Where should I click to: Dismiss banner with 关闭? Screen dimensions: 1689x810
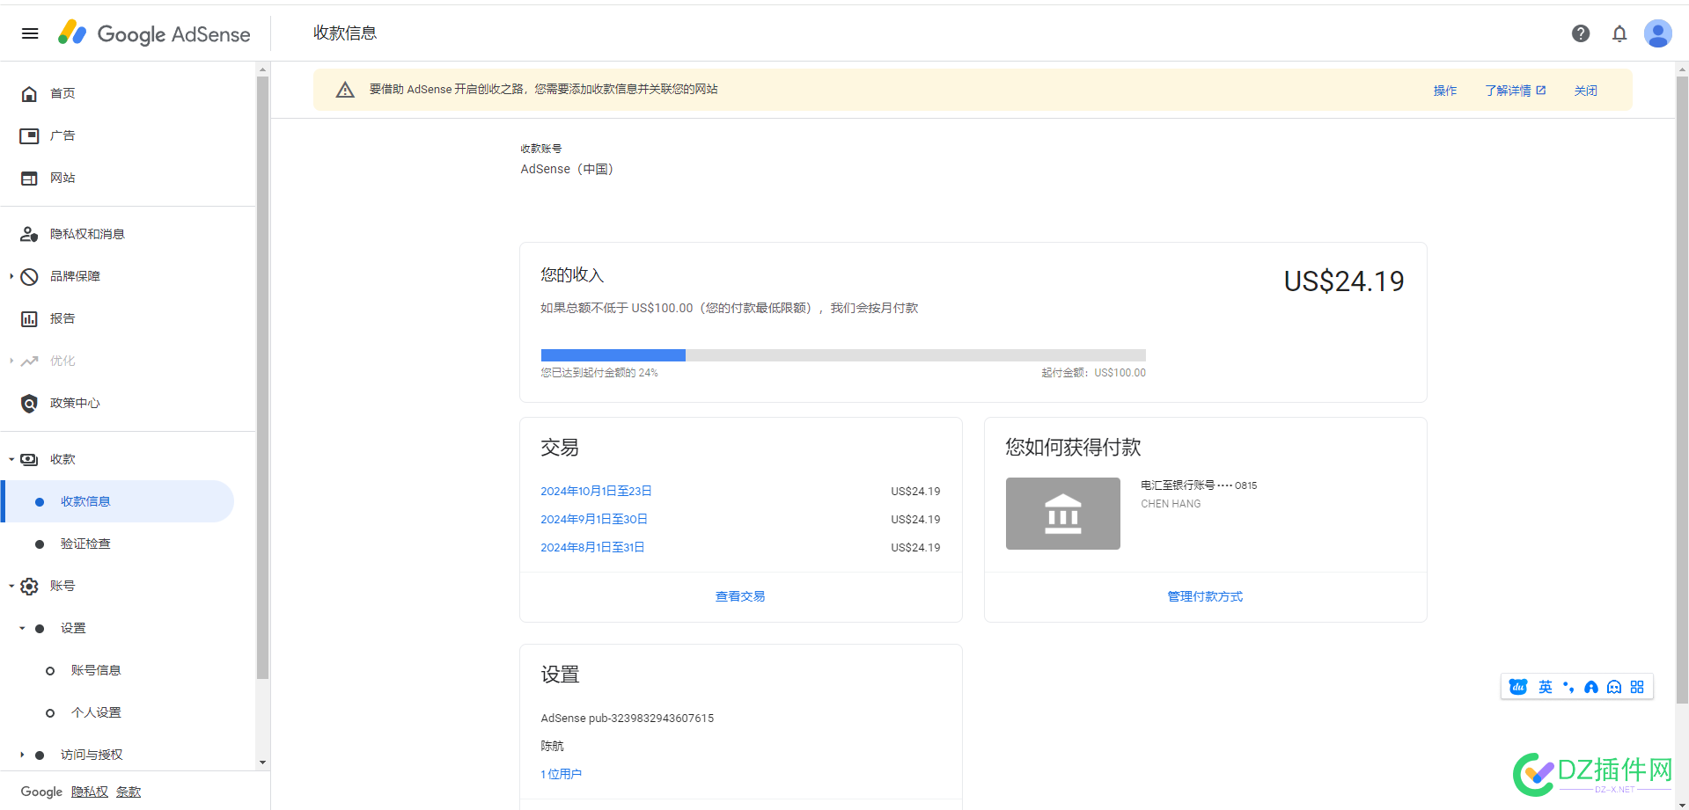point(1586,91)
